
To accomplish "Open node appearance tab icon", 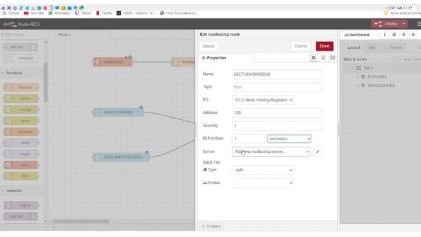I will 333,58.
